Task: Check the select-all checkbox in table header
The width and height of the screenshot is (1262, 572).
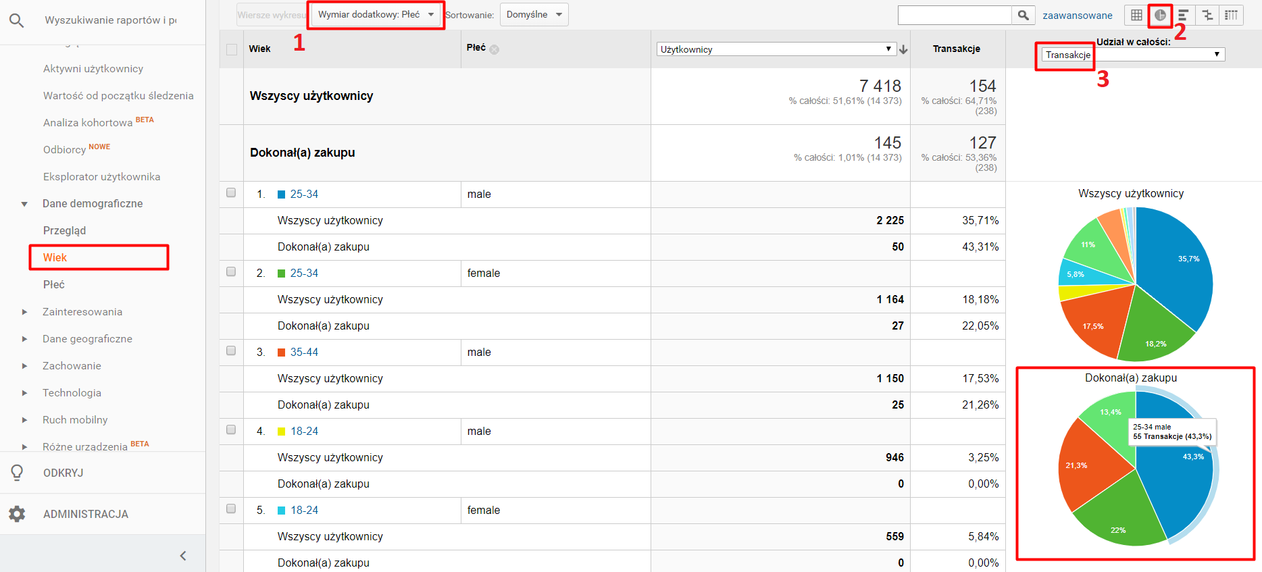Action: 232,49
